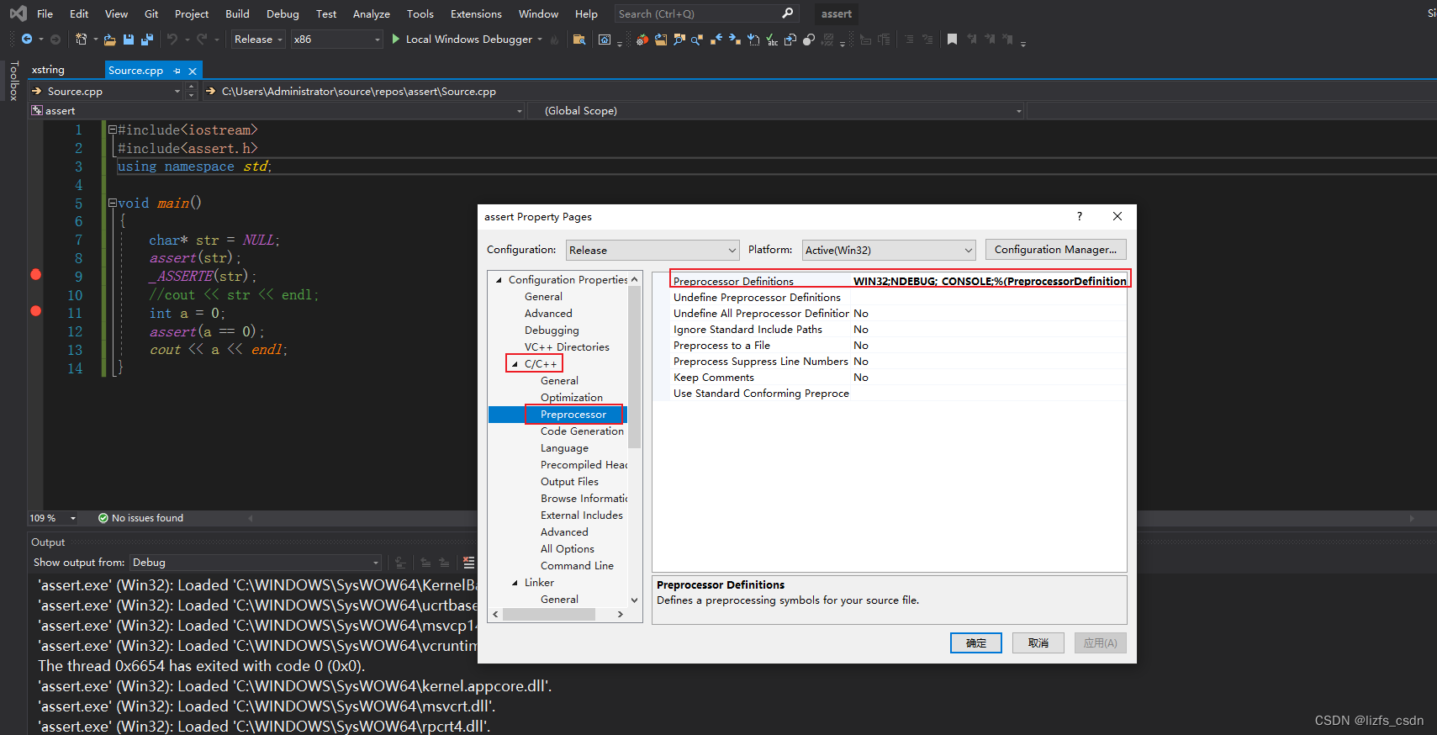Open the (Global Scope) dropdown
The image size is (1437, 735).
776,111
